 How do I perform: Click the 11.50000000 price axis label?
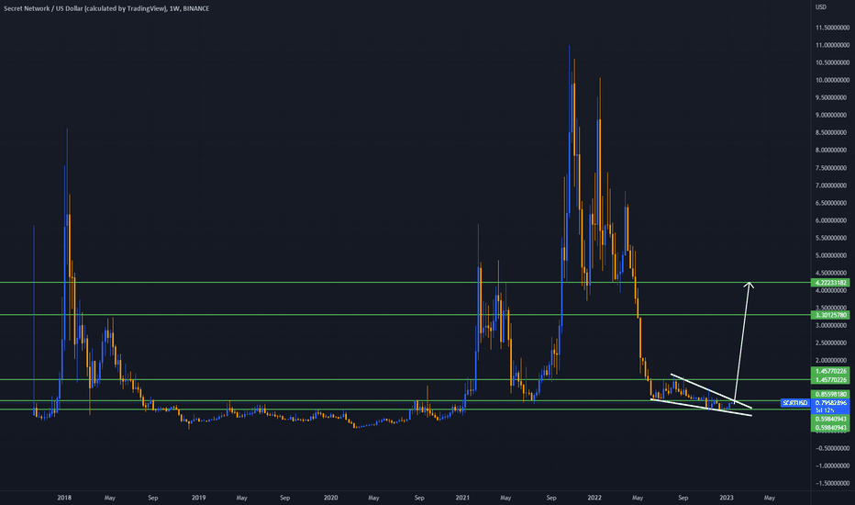pos(832,28)
